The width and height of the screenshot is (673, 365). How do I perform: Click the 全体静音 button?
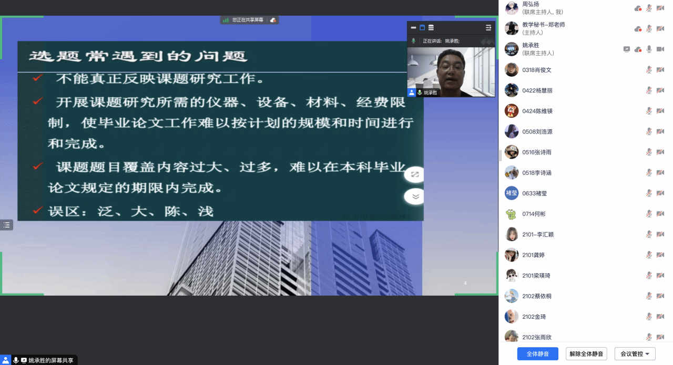(537, 354)
